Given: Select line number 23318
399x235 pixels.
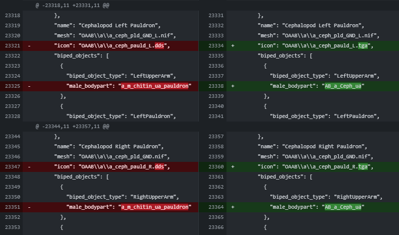Looking at the screenshot, I should [x=13, y=16].
